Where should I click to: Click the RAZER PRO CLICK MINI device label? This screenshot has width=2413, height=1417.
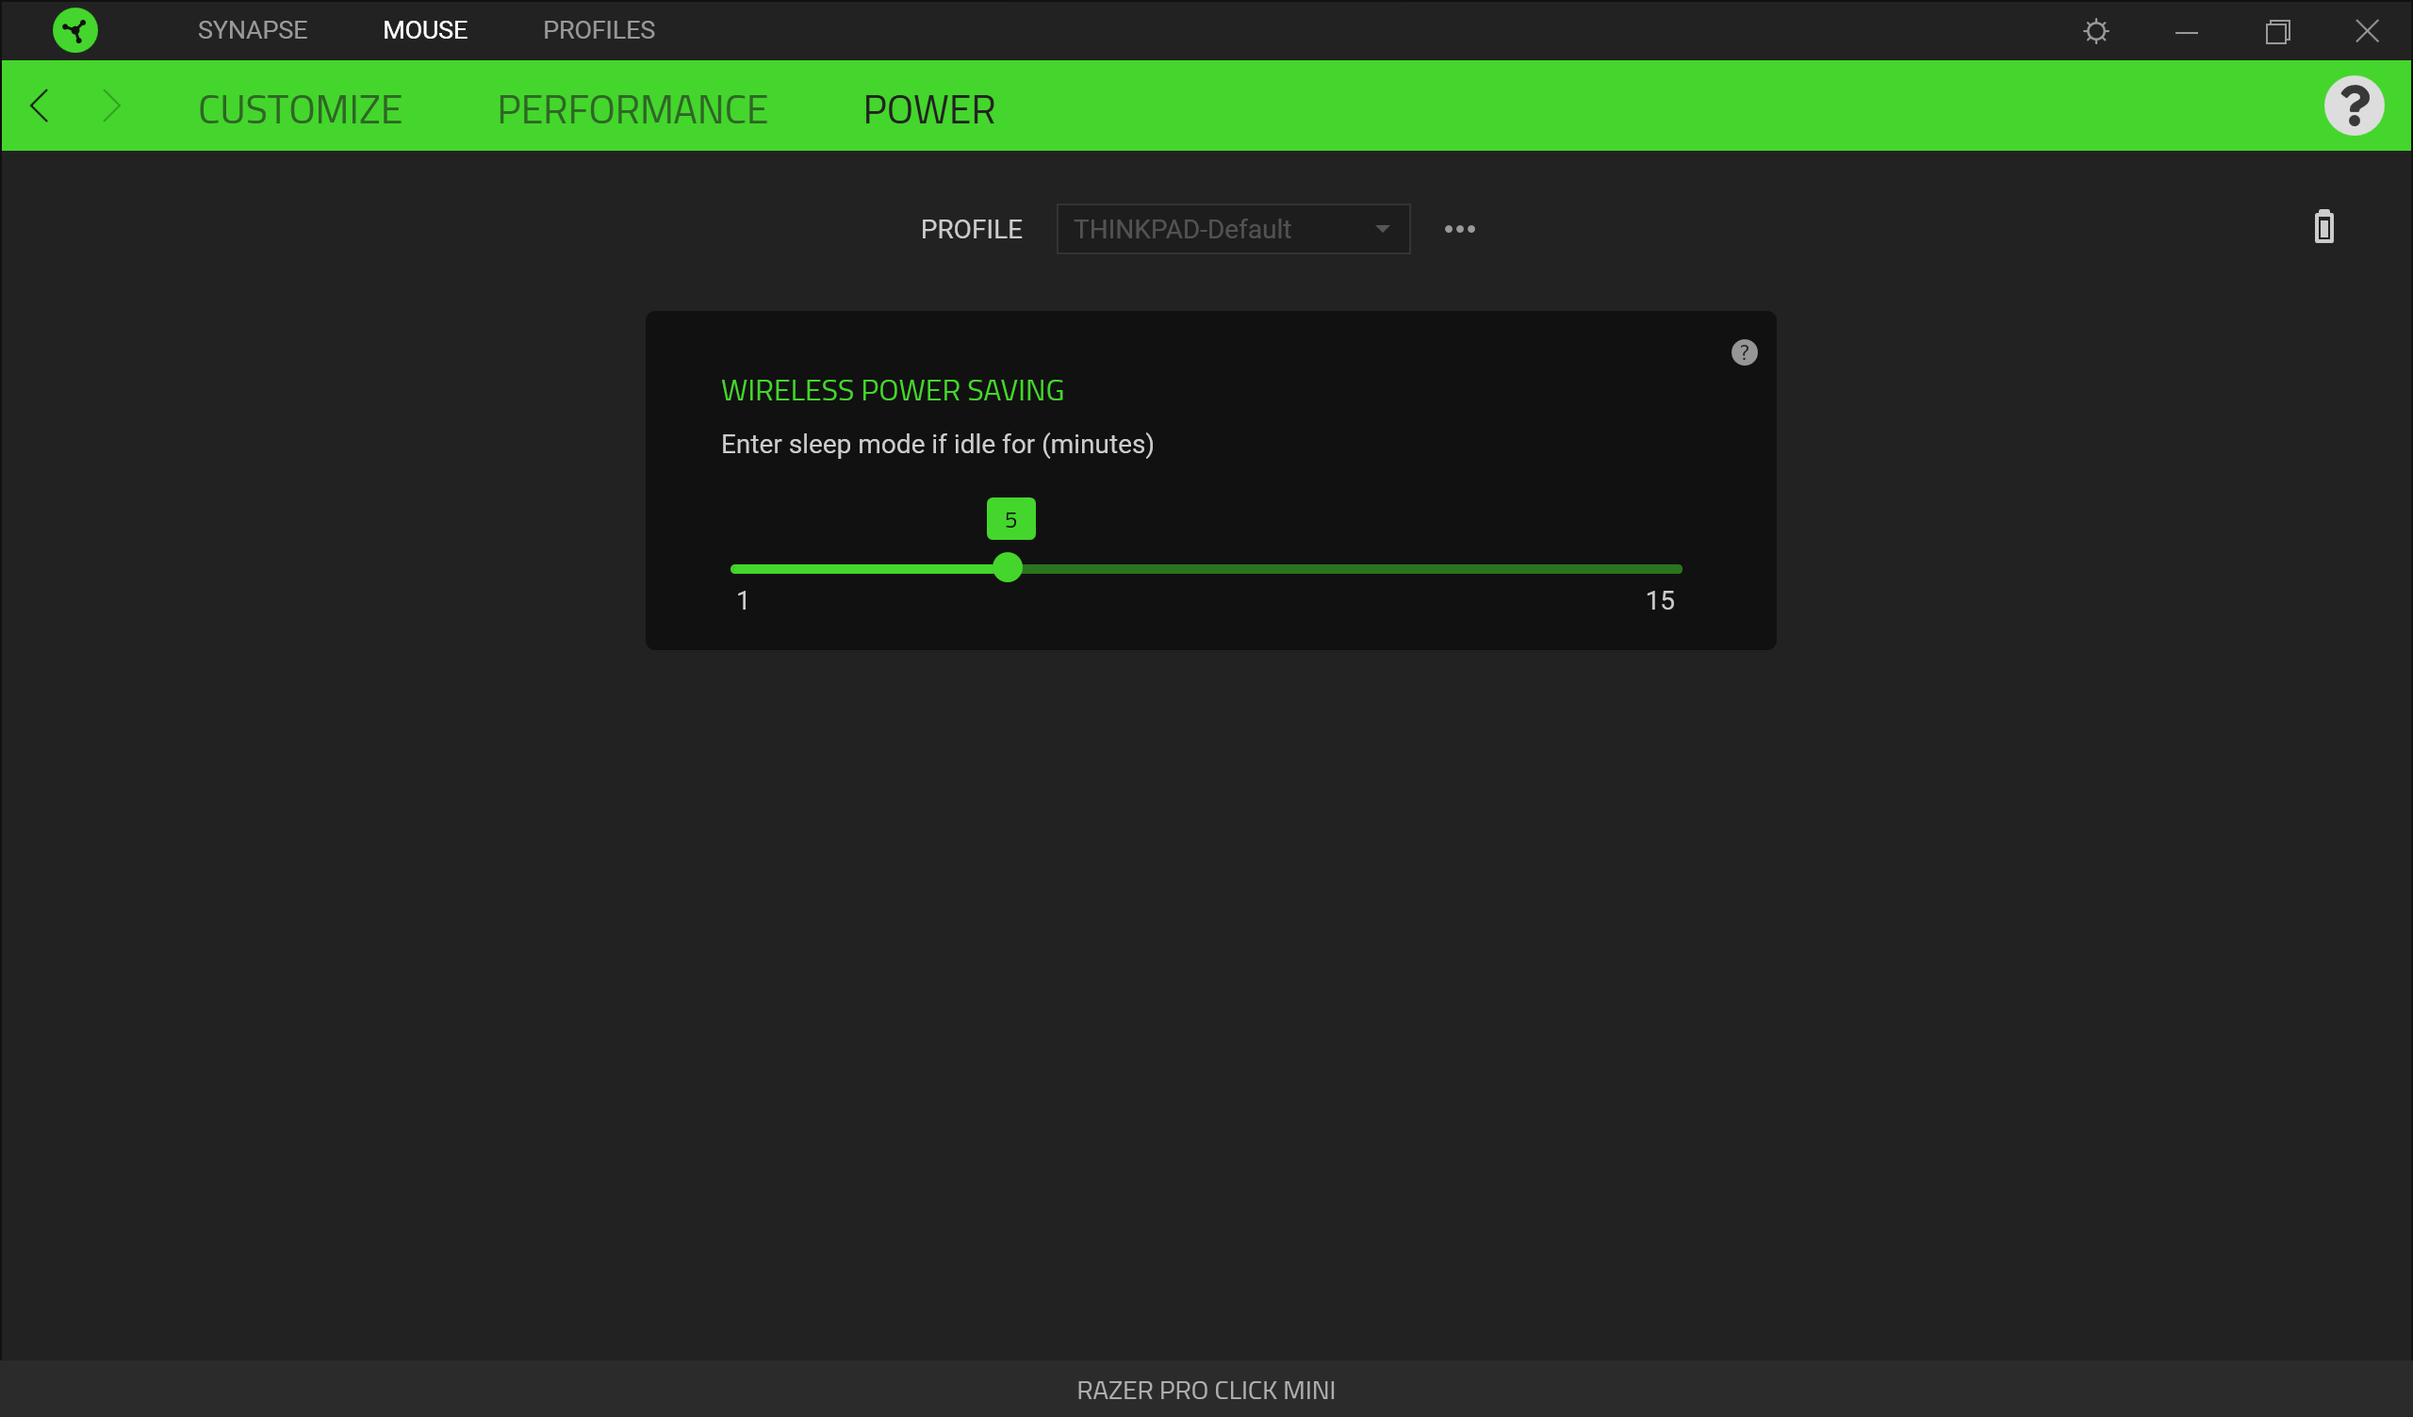tap(1206, 1390)
